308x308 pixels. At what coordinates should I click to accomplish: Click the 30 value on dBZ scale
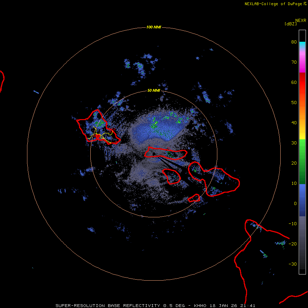pos(294,143)
